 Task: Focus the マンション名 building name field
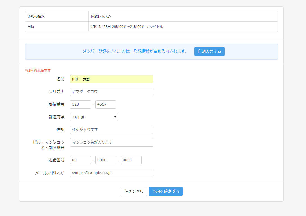pos(111,142)
